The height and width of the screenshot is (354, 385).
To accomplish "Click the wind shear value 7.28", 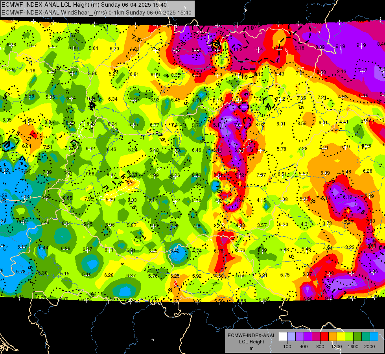I will pos(303,148).
